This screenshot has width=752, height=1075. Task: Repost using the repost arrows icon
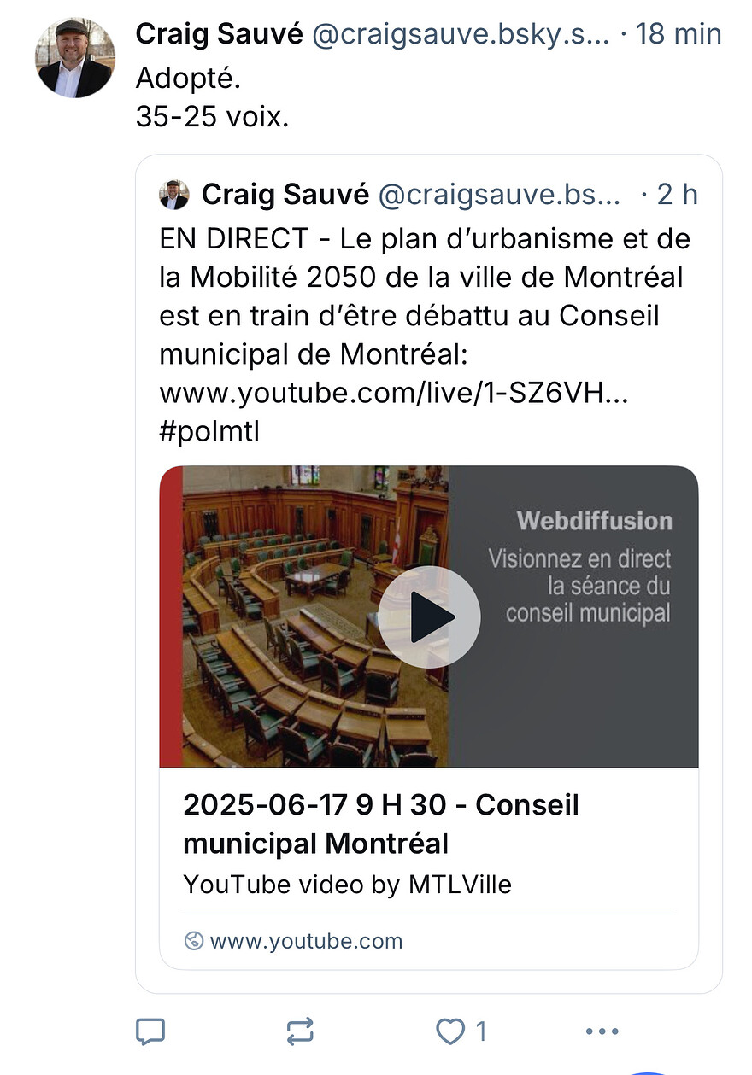[x=300, y=1031]
